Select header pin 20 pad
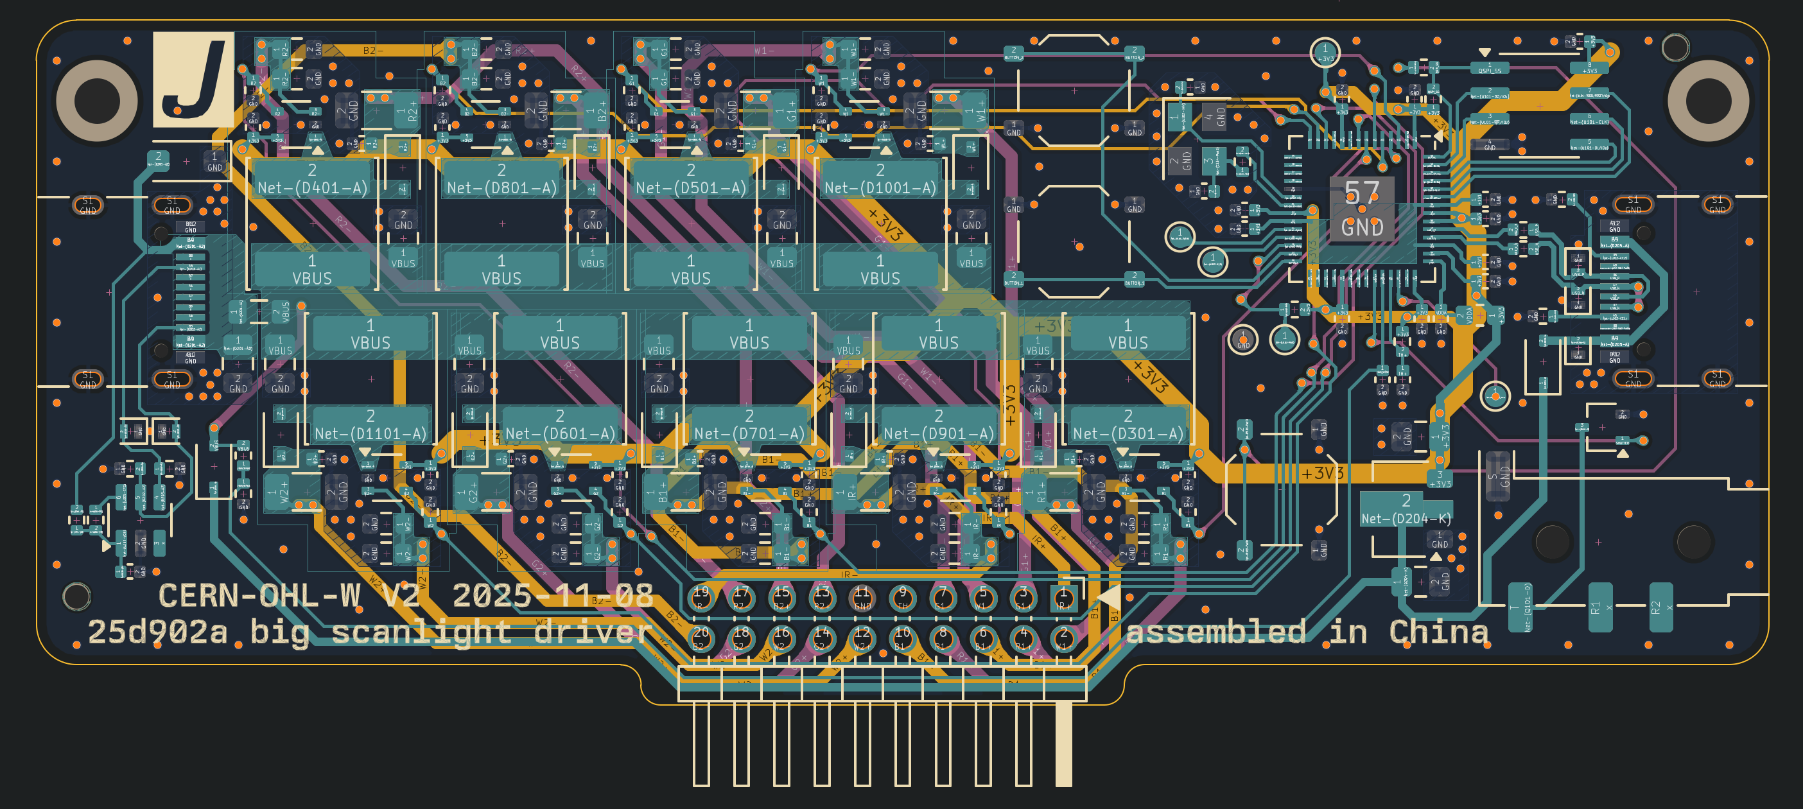 coord(701,638)
